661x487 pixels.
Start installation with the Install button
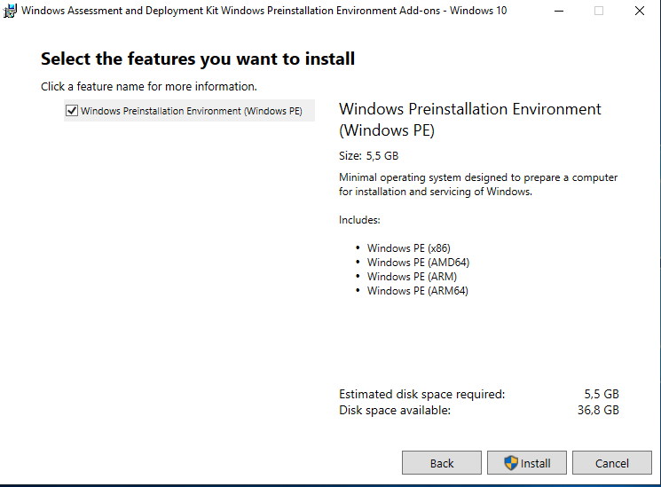(527, 463)
